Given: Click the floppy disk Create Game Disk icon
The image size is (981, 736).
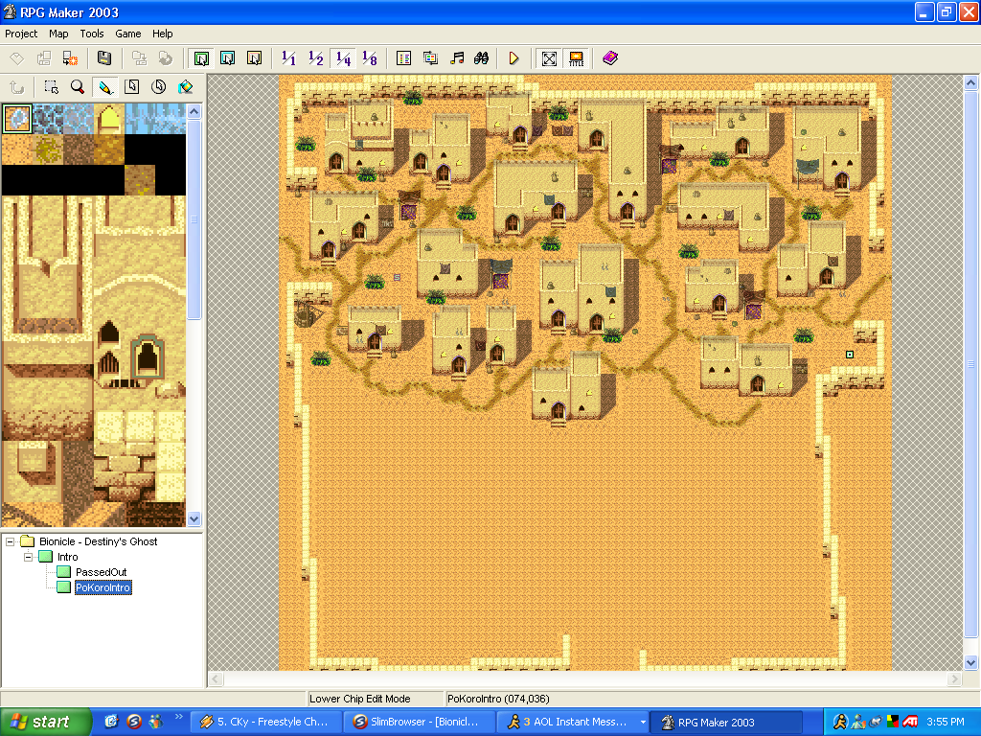Looking at the screenshot, I should [103, 58].
